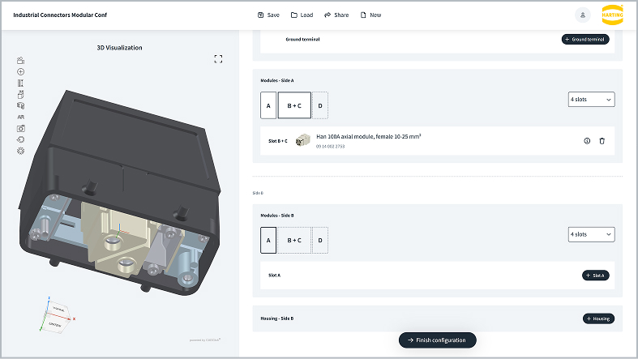Click the user account avatar icon
Screen dimensions: 638x359
click(x=583, y=15)
